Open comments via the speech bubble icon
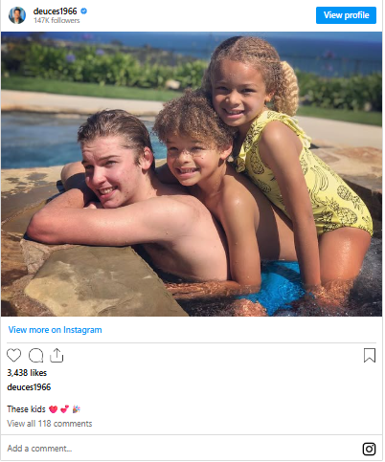This screenshot has width=385, height=462. [x=35, y=355]
